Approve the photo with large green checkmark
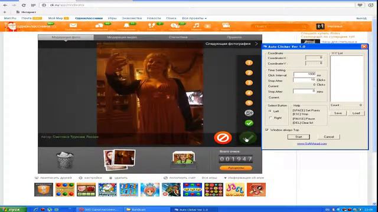Image resolution: width=378 pixels, height=212 pixels. click(247, 138)
